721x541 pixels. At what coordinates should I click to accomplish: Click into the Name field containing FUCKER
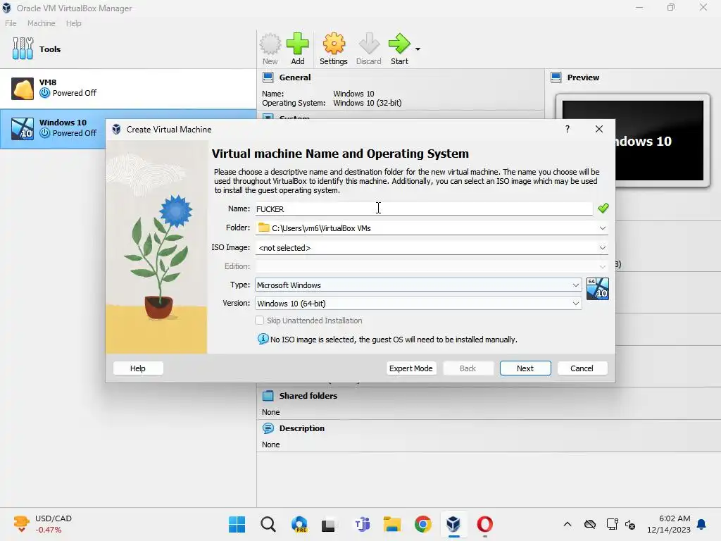(x=423, y=209)
